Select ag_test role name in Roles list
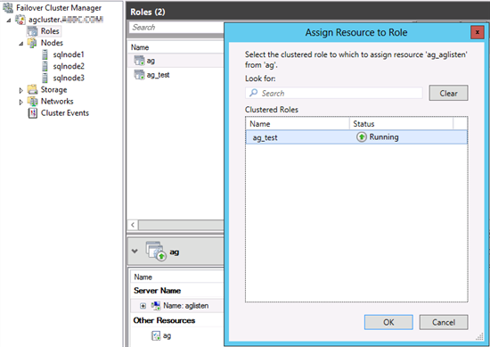This screenshot has height=347, width=490. 158,75
